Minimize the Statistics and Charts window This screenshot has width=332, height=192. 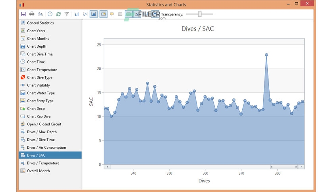pos(288,4)
